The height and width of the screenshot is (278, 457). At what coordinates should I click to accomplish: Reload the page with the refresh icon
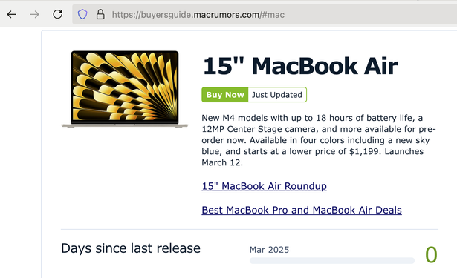click(57, 14)
